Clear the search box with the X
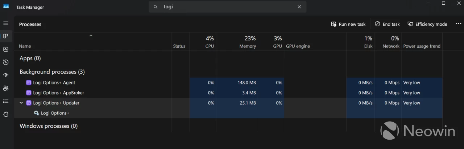 click(299, 7)
